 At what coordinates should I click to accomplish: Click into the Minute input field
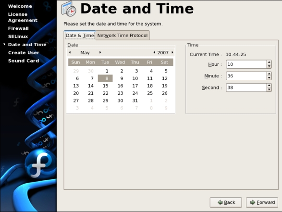click(246, 76)
